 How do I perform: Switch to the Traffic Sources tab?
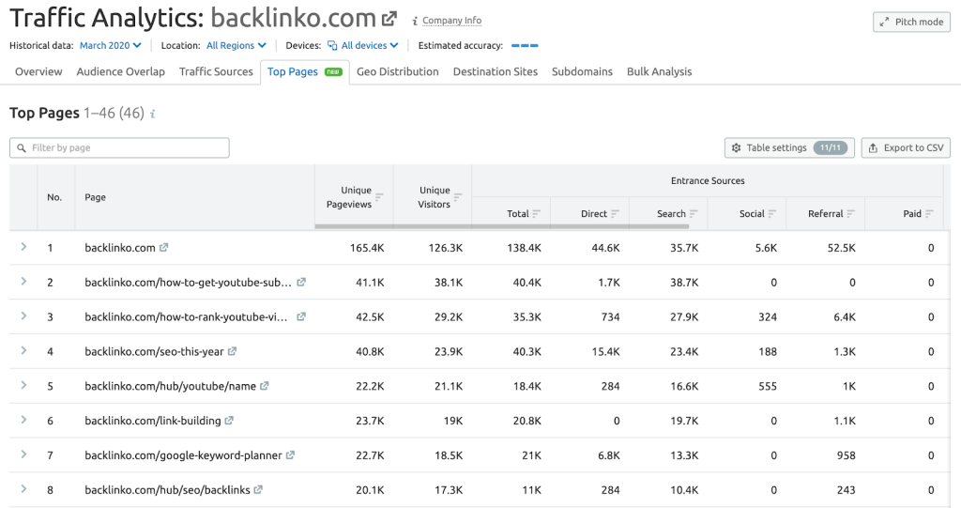[x=216, y=71]
